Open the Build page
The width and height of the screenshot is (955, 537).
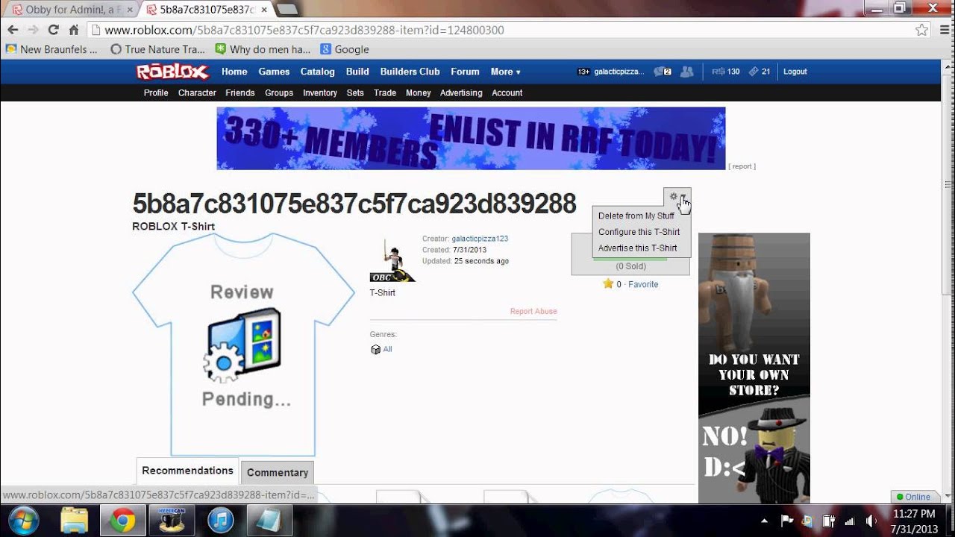click(357, 72)
